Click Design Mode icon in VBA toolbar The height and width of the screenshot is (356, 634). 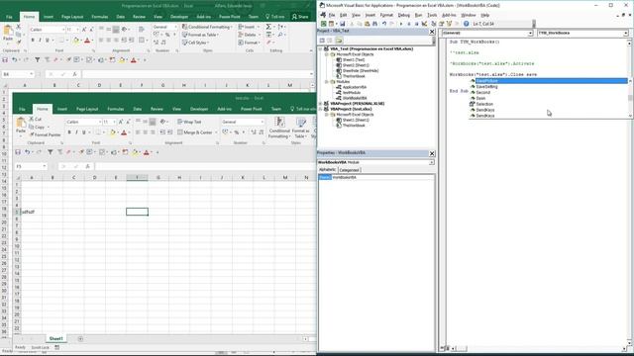coord(424,24)
